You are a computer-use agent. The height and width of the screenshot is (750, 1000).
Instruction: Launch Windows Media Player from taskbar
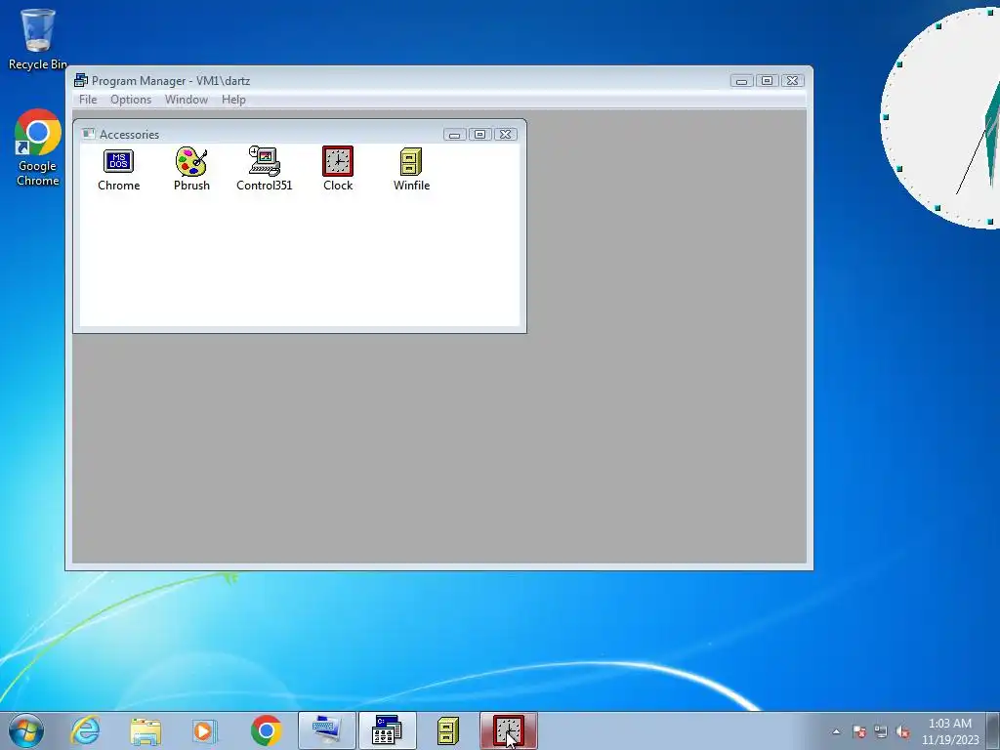[205, 730]
